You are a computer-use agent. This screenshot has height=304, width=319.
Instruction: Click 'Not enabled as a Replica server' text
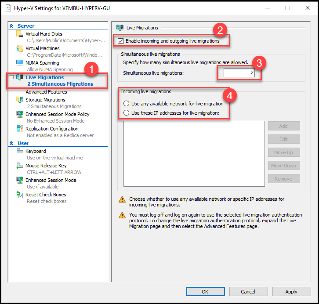click(60, 135)
